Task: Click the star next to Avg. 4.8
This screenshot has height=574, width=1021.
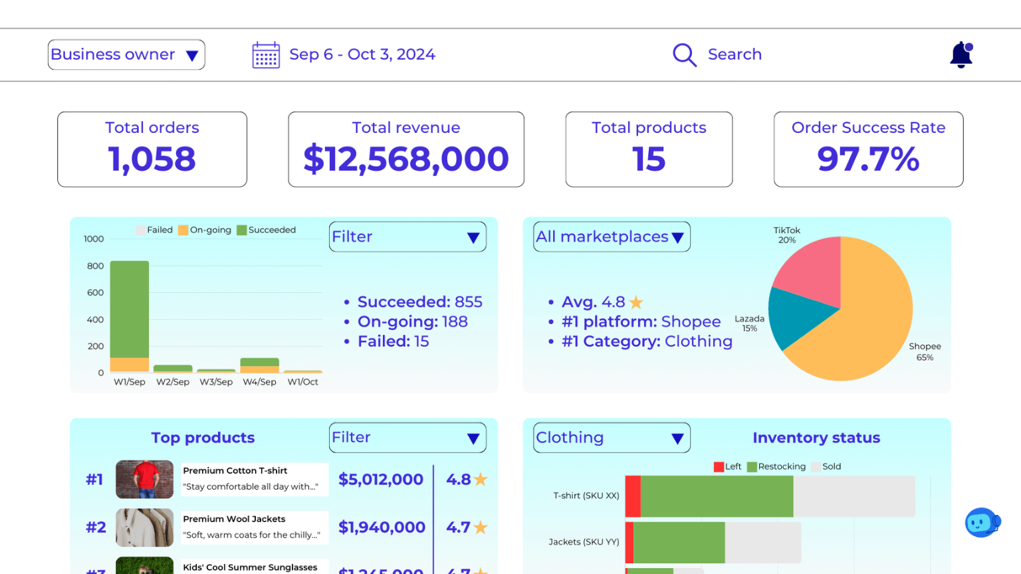Action: point(636,302)
